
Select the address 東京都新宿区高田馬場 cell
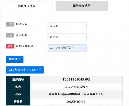[x=76, y=94]
